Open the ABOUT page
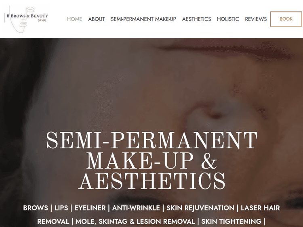 [97, 19]
